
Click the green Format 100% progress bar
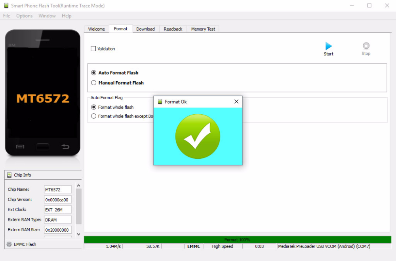pos(237,240)
